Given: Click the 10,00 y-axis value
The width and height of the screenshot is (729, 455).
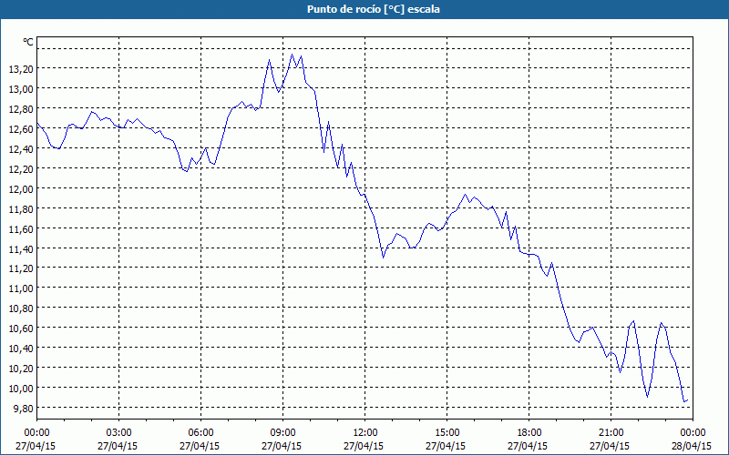Looking at the screenshot, I should (x=20, y=389).
